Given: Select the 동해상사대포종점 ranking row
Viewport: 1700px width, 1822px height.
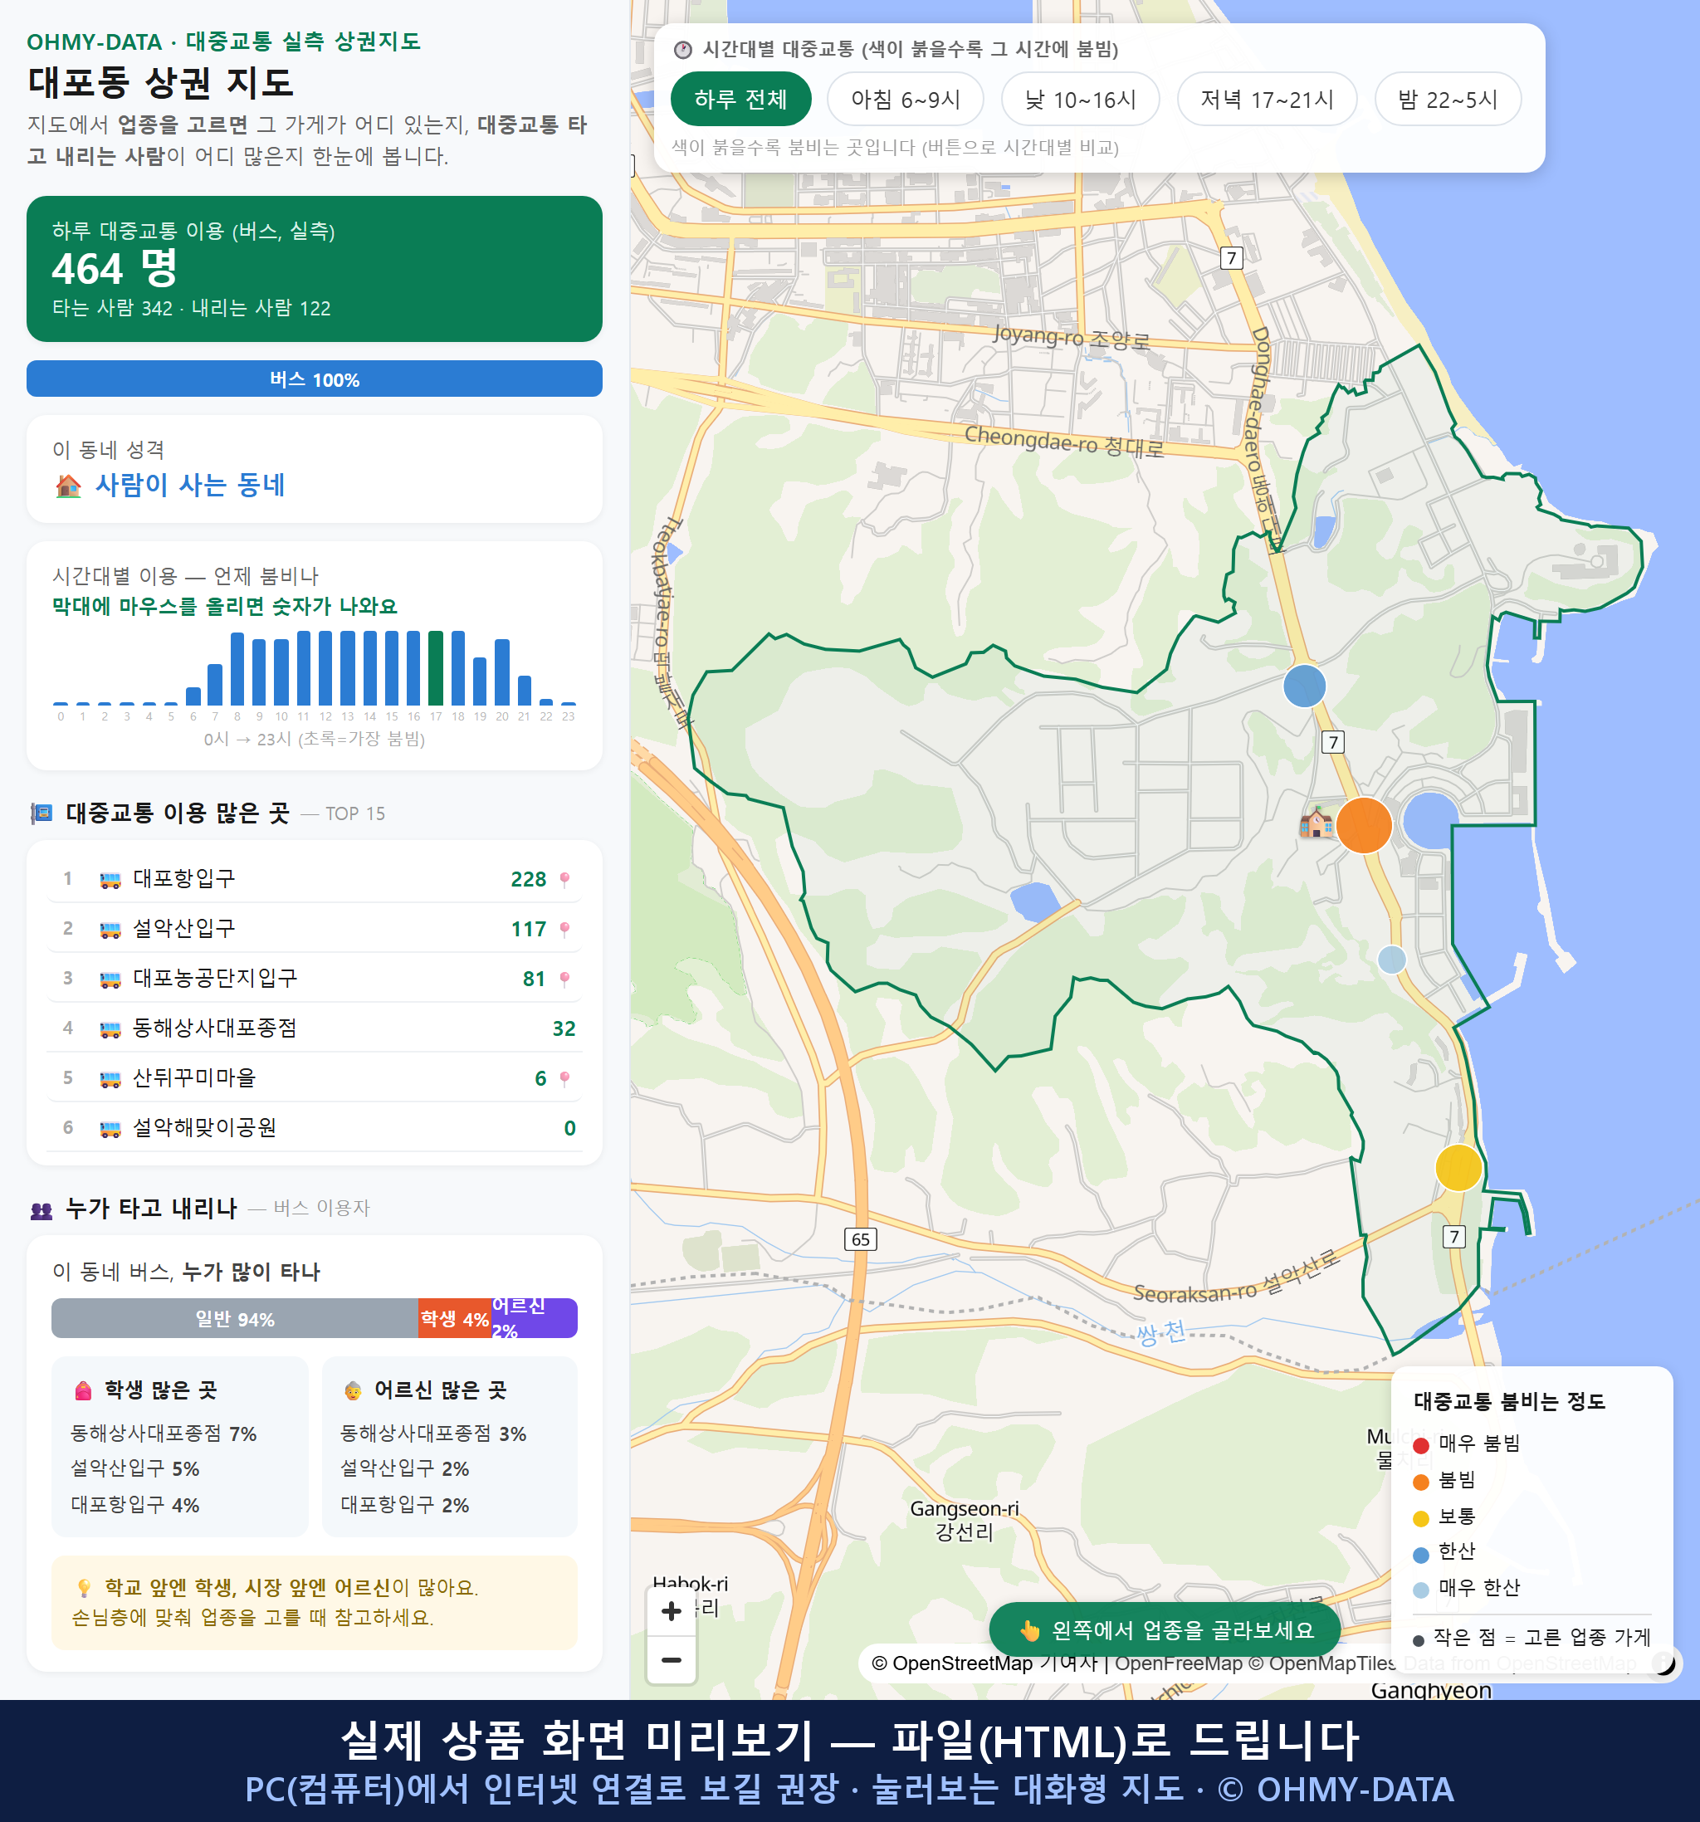Looking at the screenshot, I should click(x=315, y=1028).
